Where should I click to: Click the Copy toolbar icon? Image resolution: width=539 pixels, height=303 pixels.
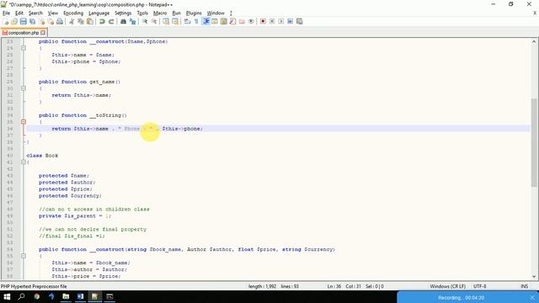pos(81,21)
